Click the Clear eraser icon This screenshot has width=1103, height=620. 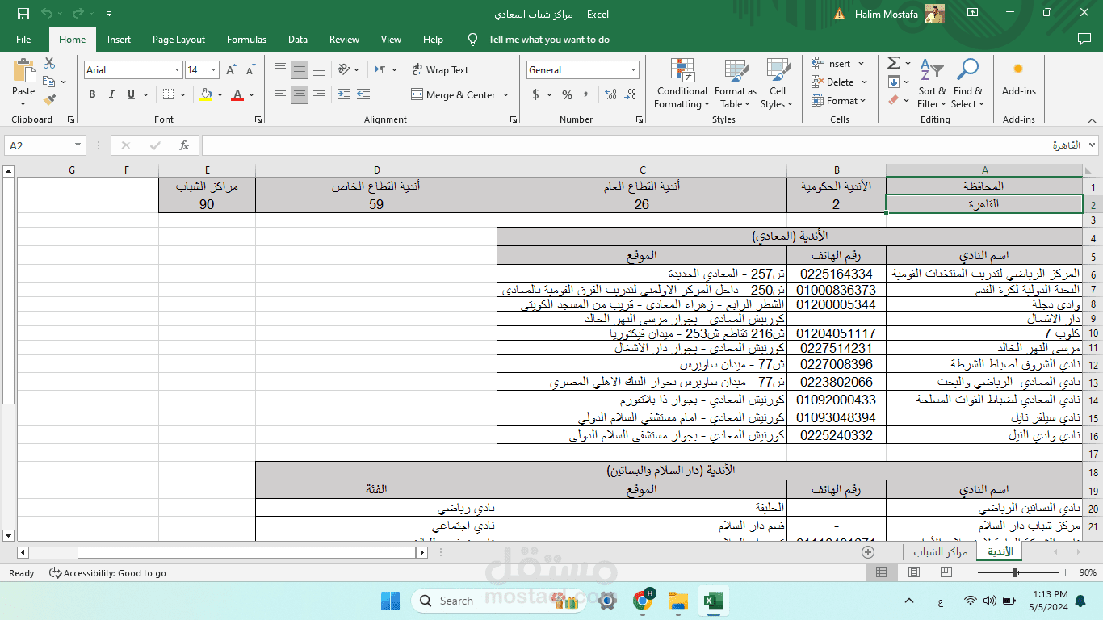[893, 100]
